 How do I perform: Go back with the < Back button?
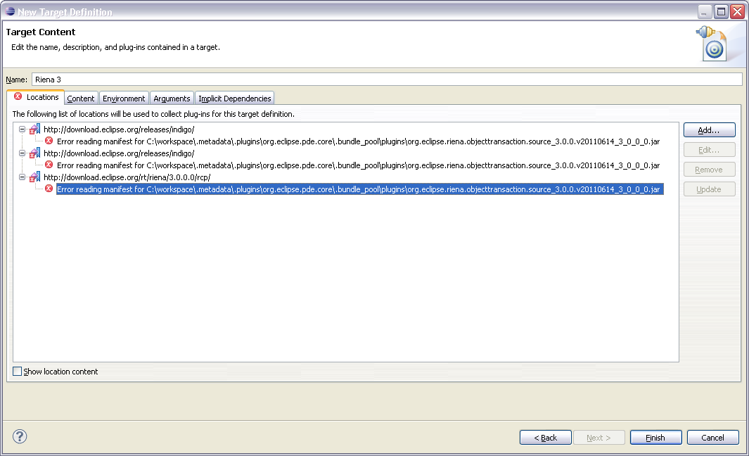point(546,438)
